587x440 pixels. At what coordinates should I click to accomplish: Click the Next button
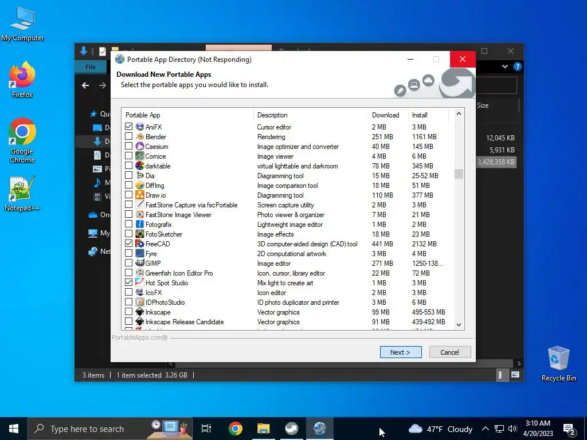(401, 352)
